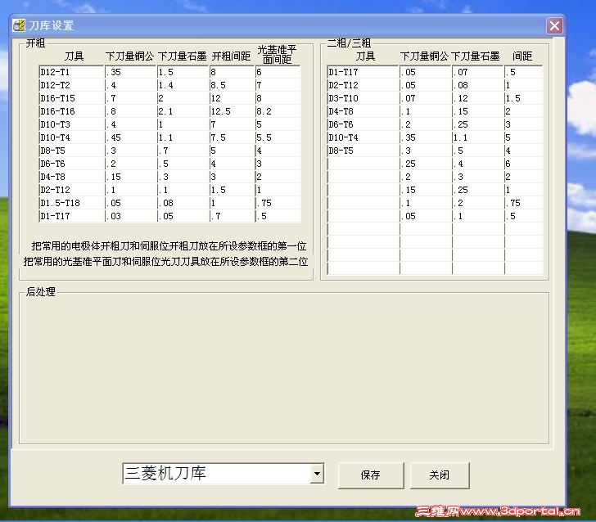Edit 光基准平面间距 value 8.2 for D16-T16

coord(278,111)
